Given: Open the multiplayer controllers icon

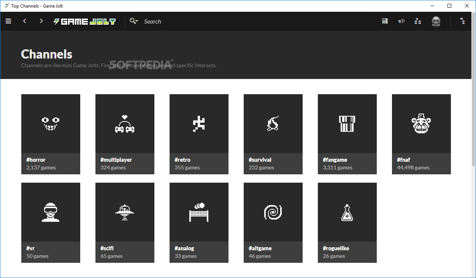Looking at the screenshot, I should (x=125, y=123).
